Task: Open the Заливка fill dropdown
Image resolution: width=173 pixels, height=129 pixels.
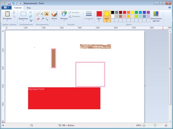Action: tap(75, 16)
